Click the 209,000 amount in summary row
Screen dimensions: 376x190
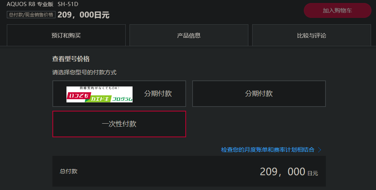pos(283,172)
